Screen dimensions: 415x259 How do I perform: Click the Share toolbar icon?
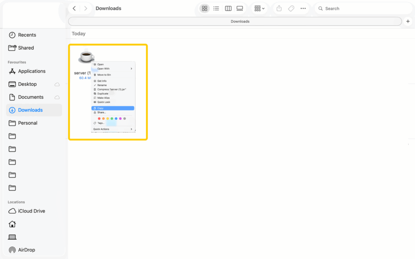279,8
